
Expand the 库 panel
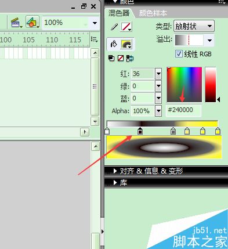[115, 182]
